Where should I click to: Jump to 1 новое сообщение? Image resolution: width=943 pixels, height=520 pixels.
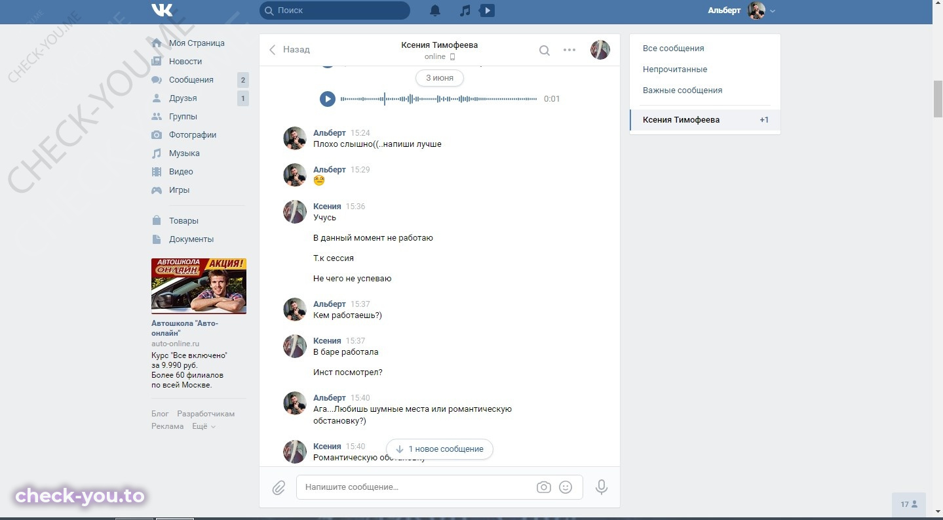(x=440, y=449)
